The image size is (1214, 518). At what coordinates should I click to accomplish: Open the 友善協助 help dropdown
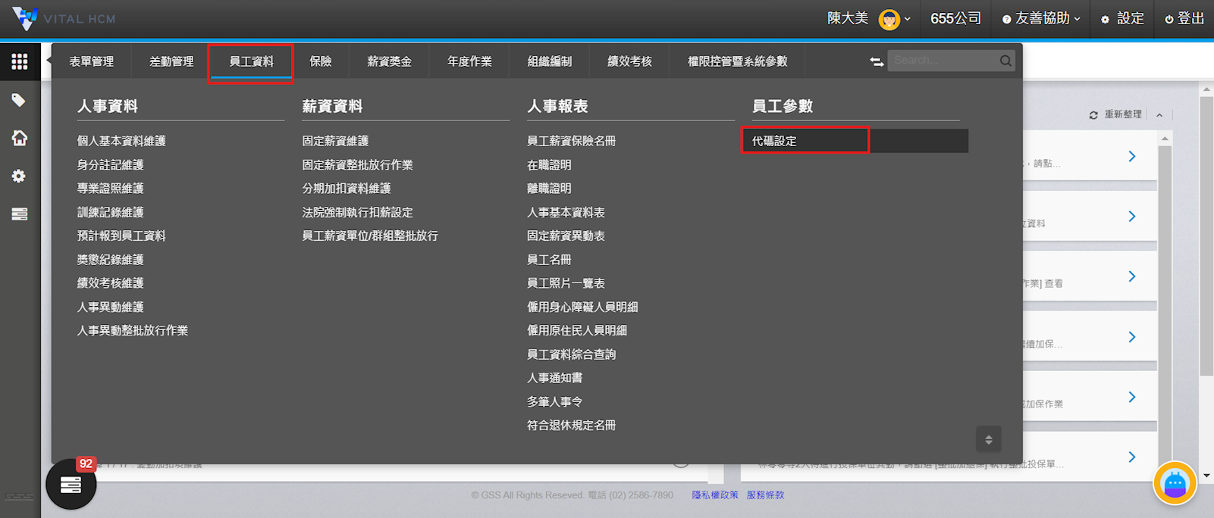(x=1041, y=19)
